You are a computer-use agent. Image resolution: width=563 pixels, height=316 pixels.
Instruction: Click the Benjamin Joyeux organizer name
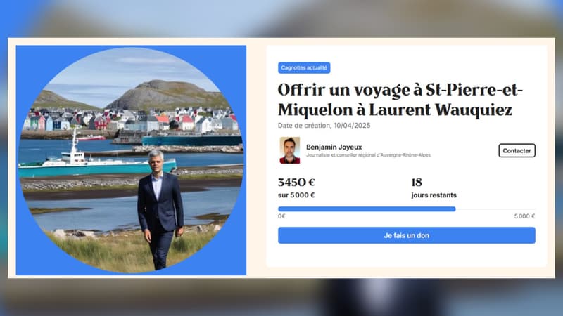(334, 147)
